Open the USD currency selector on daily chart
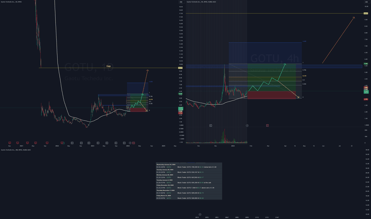Image resolution: width=371 pixels, height=219 pixels. point(181,2)
